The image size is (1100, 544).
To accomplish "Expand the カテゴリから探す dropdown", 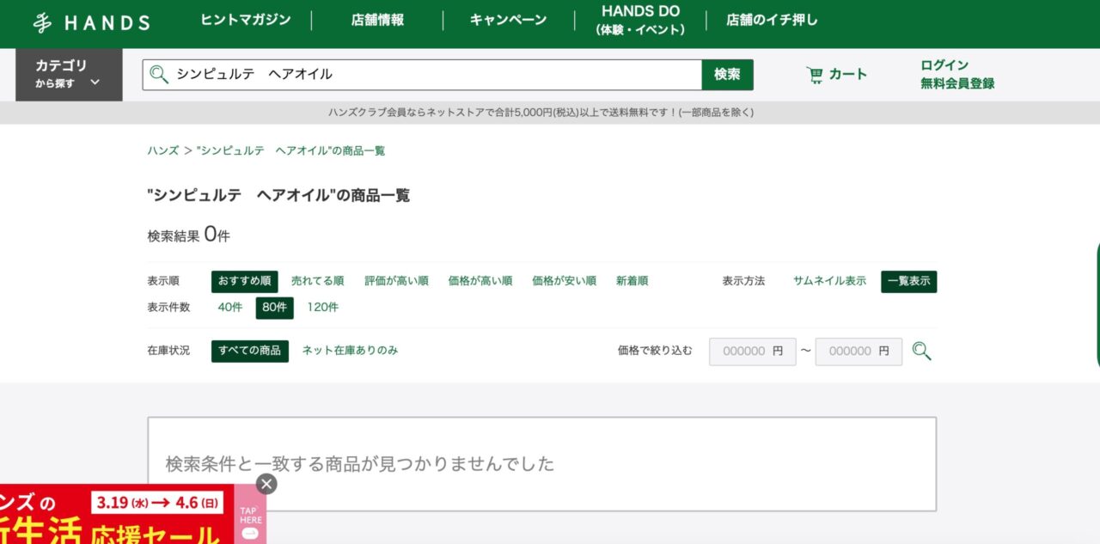I will coord(69,75).
